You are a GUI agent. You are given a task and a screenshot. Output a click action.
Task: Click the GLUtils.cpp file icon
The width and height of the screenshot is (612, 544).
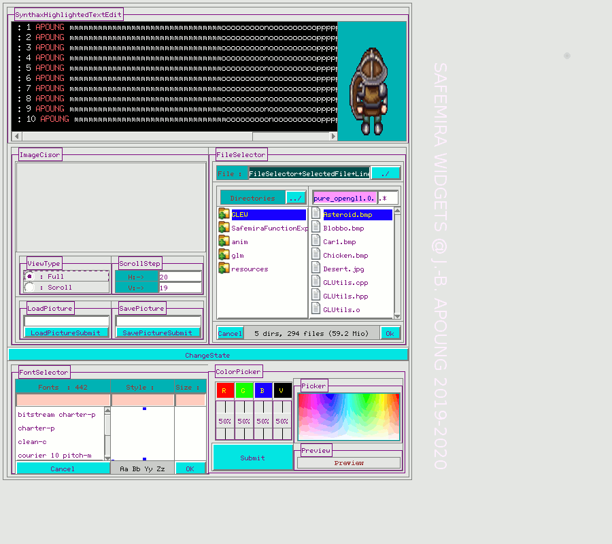tap(316, 282)
